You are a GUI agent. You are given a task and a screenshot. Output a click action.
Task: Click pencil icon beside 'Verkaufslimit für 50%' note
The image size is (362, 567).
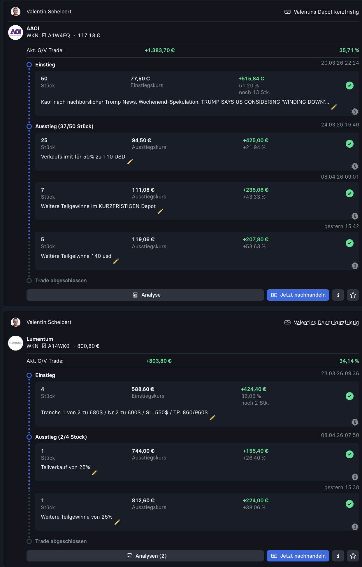(x=130, y=162)
